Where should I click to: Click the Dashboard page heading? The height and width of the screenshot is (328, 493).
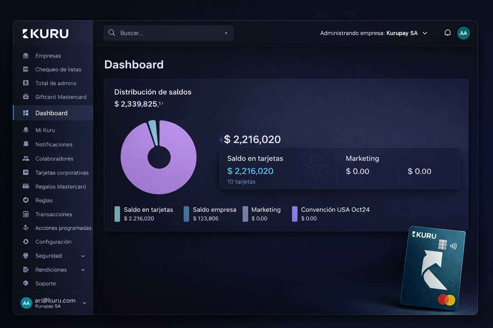(x=134, y=64)
